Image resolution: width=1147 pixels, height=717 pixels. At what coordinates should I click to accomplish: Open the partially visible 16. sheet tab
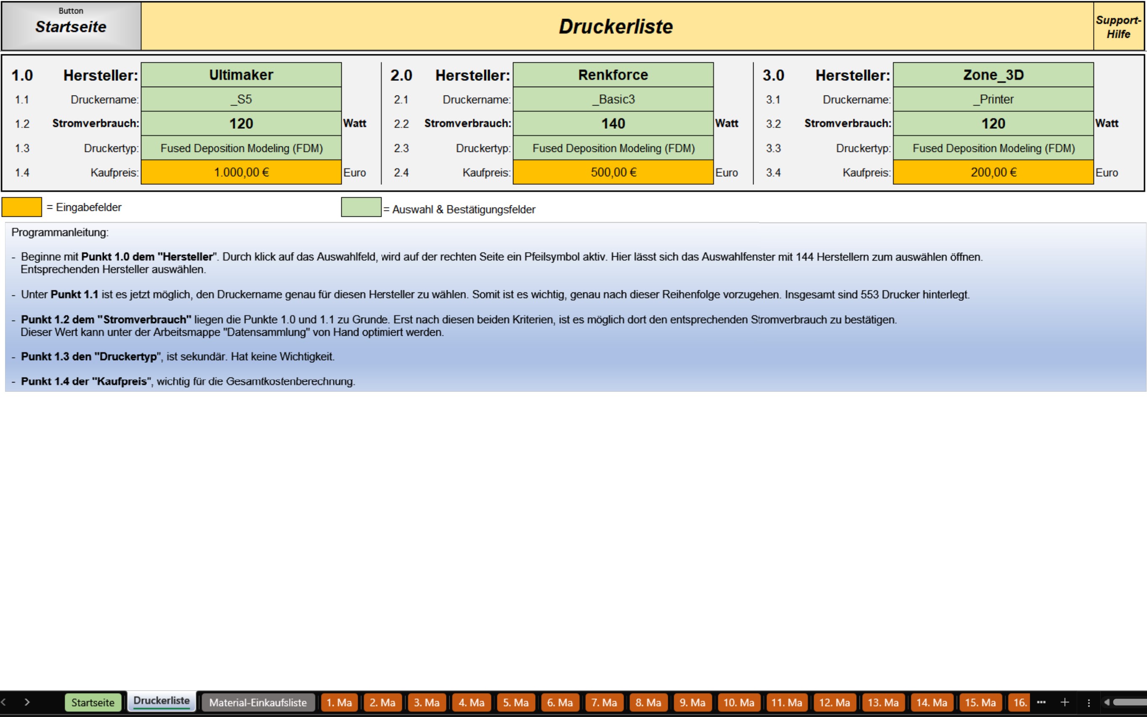click(1019, 702)
